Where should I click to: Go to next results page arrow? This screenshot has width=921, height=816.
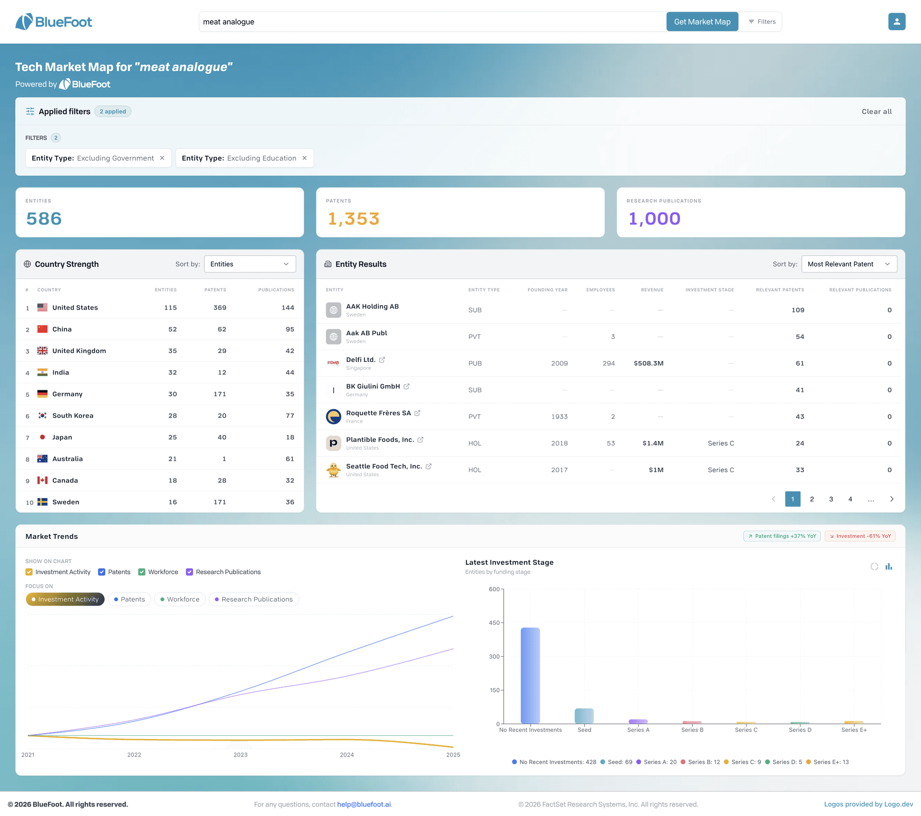[x=891, y=499]
